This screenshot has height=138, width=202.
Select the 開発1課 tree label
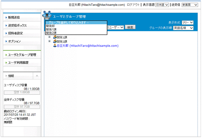coord(62,37)
